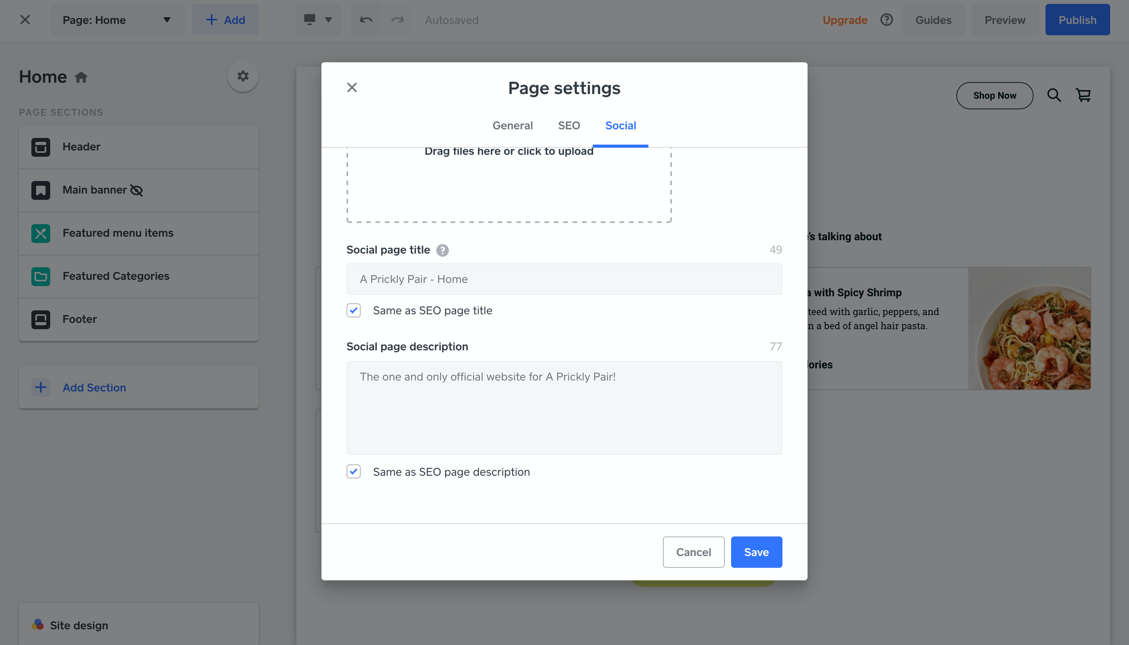Click the Site design color icon
The height and width of the screenshot is (645, 1129).
[38, 625]
